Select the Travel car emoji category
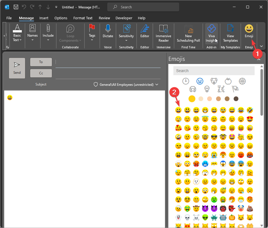 point(193,89)
